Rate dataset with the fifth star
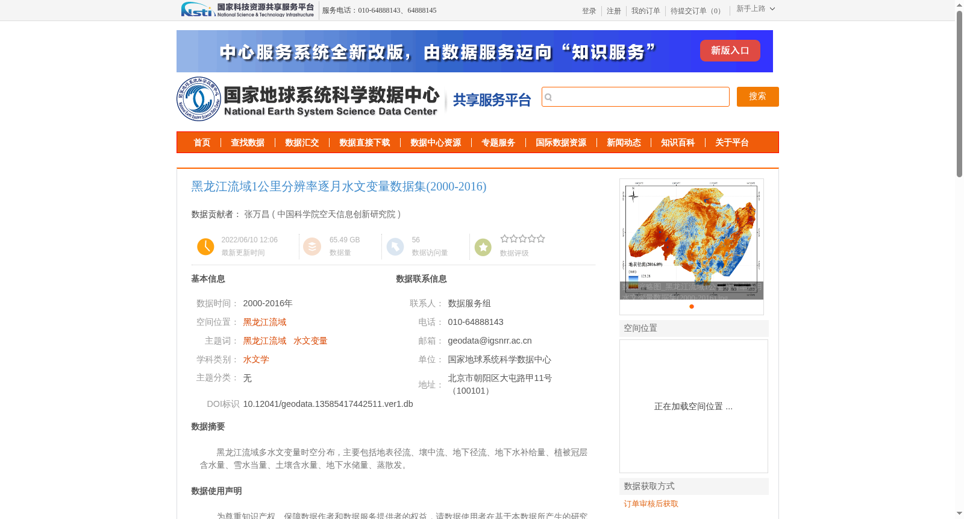The height and width of the screenshot is (519, 964). pos(540,239)
